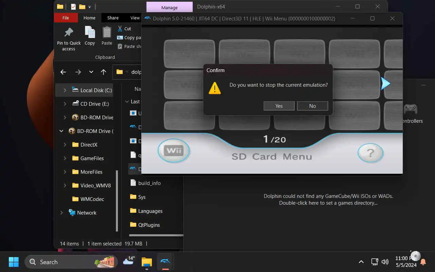Click the Wii button in Wii Menu
This screenshot has width=435, height=272.
point(174,151)
